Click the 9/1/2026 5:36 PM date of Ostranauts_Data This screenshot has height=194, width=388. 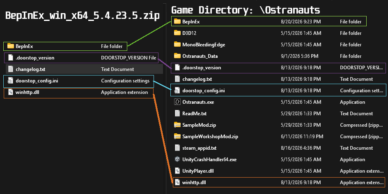[x=299, y=56]
